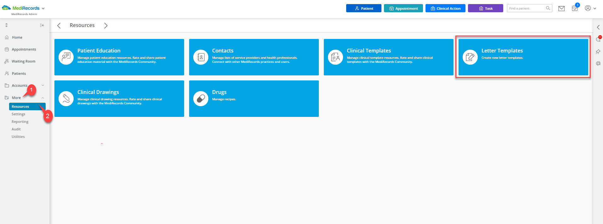Click the purple Task button

[x=485, y=8]
